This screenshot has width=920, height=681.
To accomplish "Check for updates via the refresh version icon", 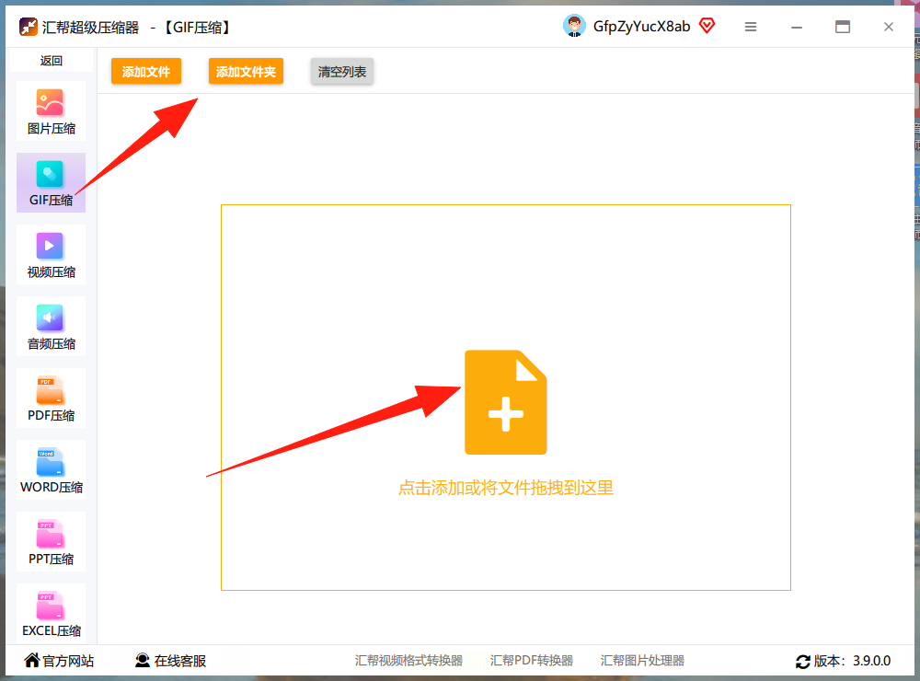I will pos(802,662).
